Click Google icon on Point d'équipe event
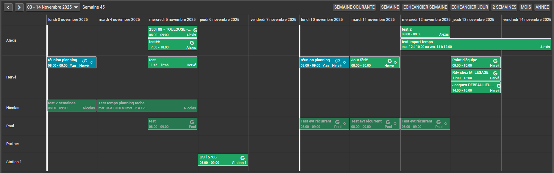This screenshot has width=554, height=173. click(x=495, y=61)
